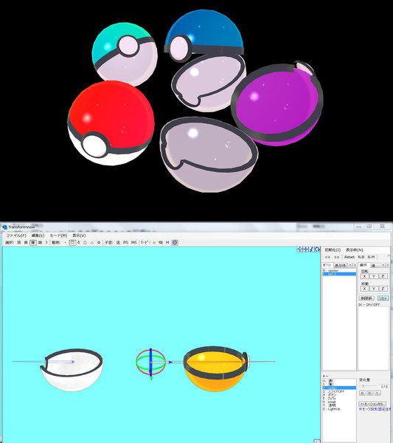Image resolution: width=393 pixels, height=443 pixels.
Task: Click the << previous button
Action: coord(327,257)
